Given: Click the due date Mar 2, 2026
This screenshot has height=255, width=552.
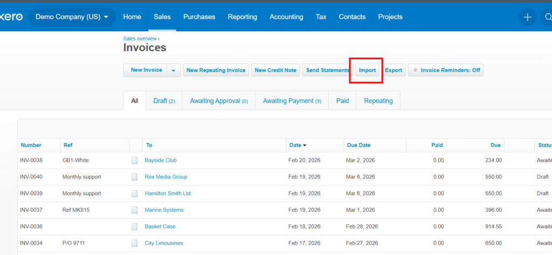Looking at the screenshot, I should click(x=361, y=160).
